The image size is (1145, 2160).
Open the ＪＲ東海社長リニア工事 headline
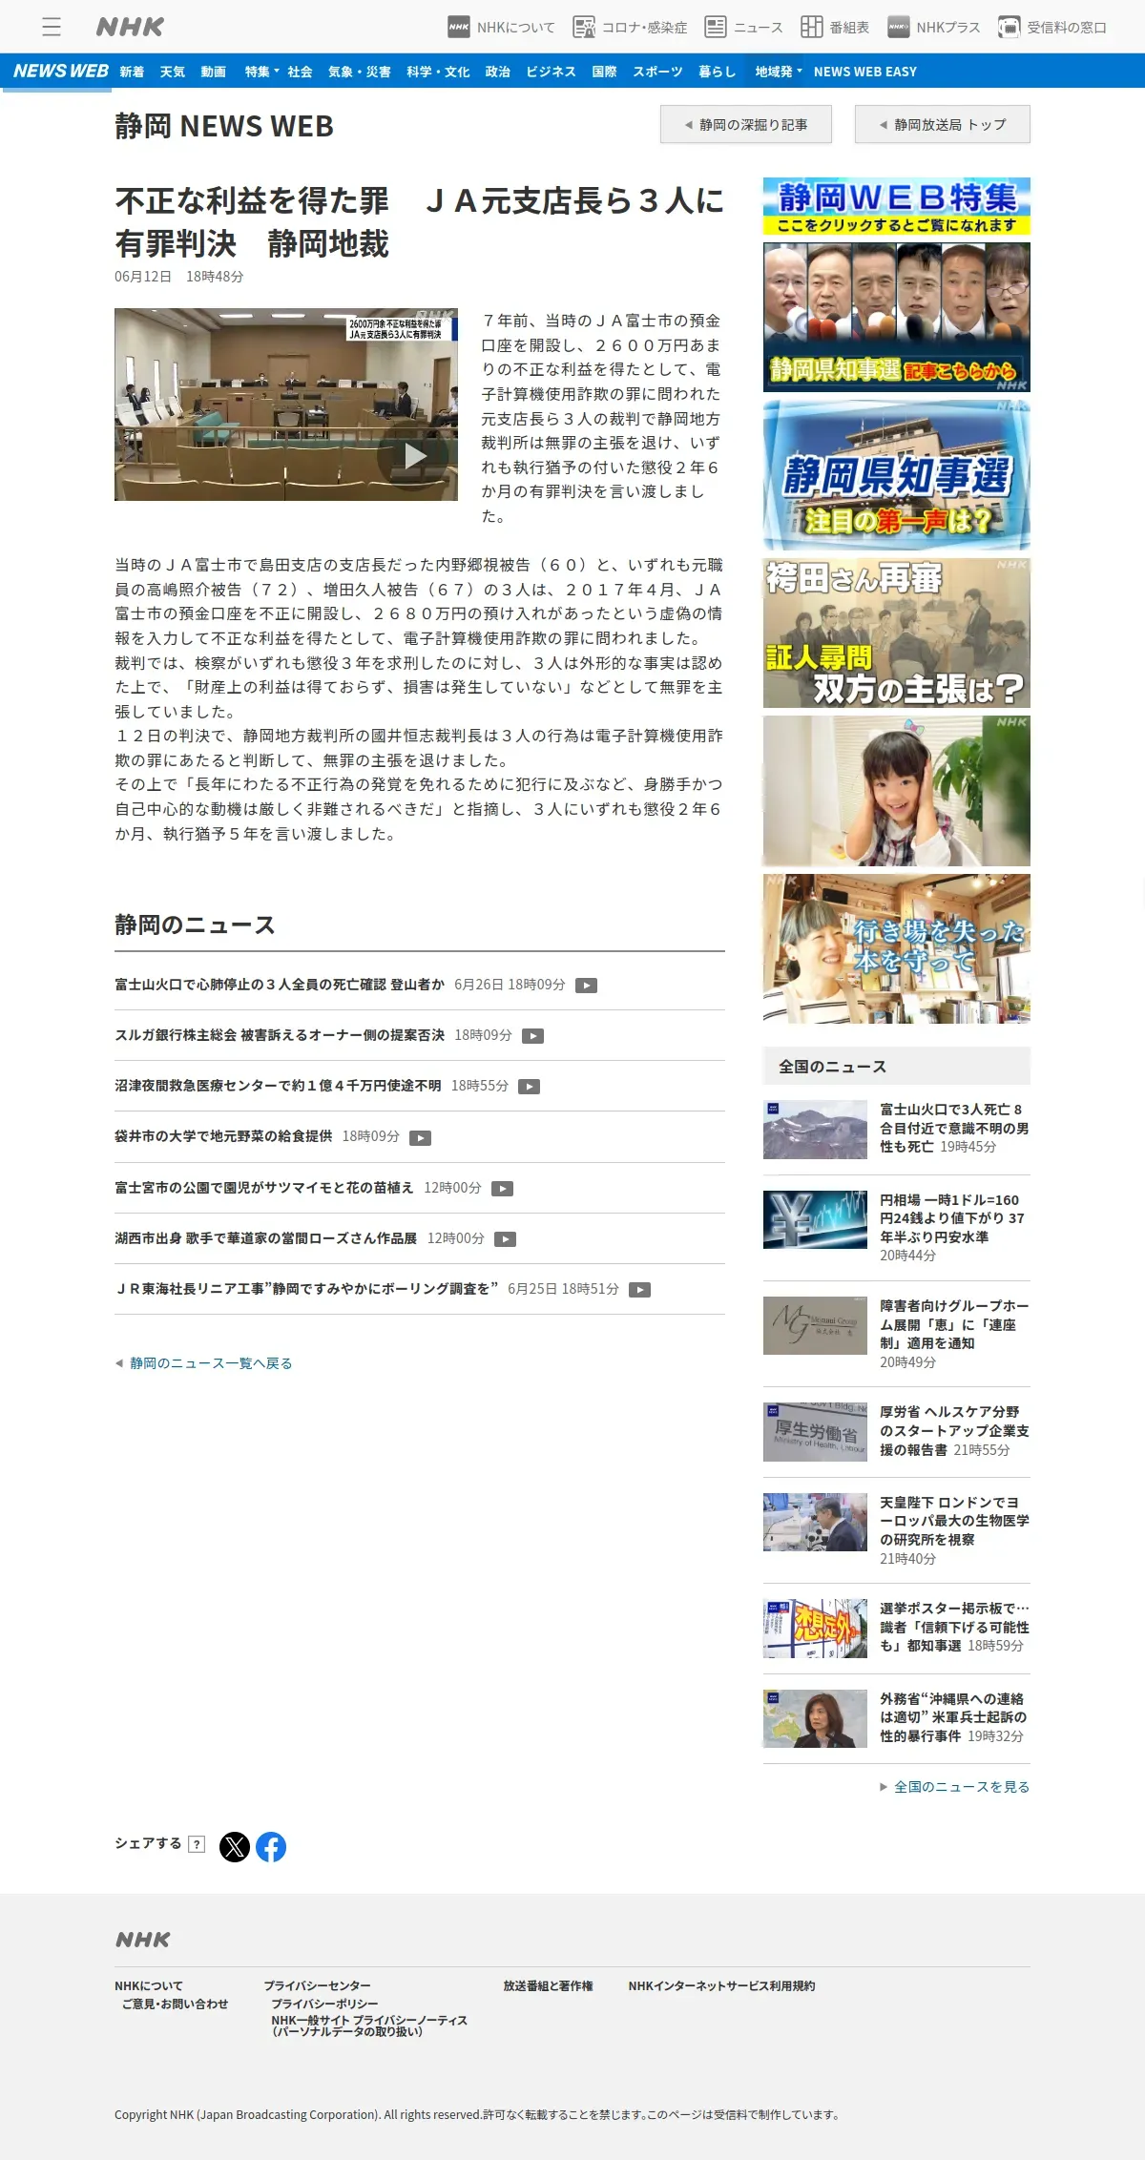click(x=306, y=1289)
